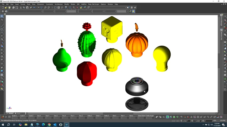This screenshot has width=227, height=127.
Task: Choose the Arc curve tool
Action: pos(2,33)
